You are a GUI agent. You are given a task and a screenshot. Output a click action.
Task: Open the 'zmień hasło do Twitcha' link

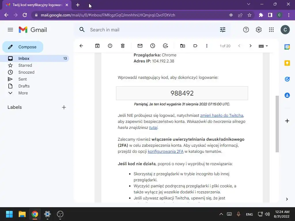pos(222,115)
